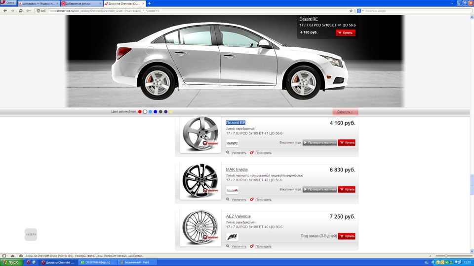Open the highlighted Dezent RE product title
The height and width of the screenshot is (266, 474).
[236, 123]
